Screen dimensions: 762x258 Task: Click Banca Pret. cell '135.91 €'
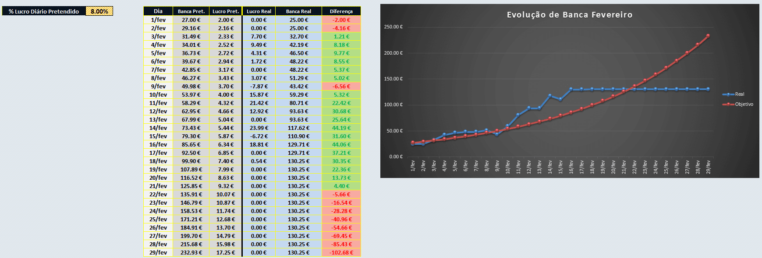(191, 194)
